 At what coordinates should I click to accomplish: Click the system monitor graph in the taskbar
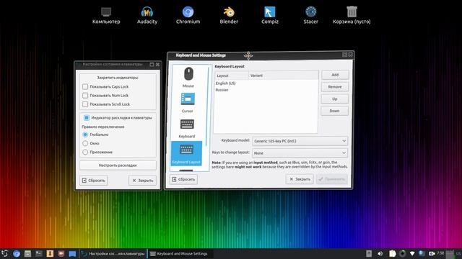pos(450,254)
